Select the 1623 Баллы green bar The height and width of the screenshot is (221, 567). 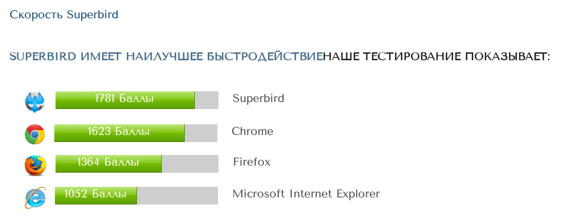[x=119, y=133]
